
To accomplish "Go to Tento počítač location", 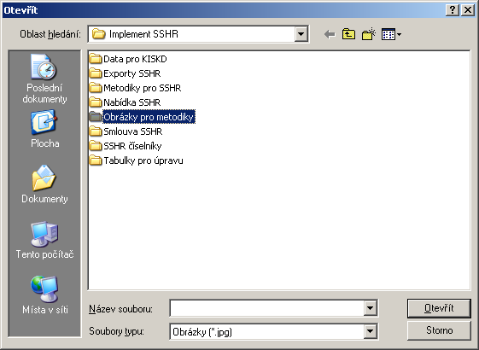I will [44, 240].
